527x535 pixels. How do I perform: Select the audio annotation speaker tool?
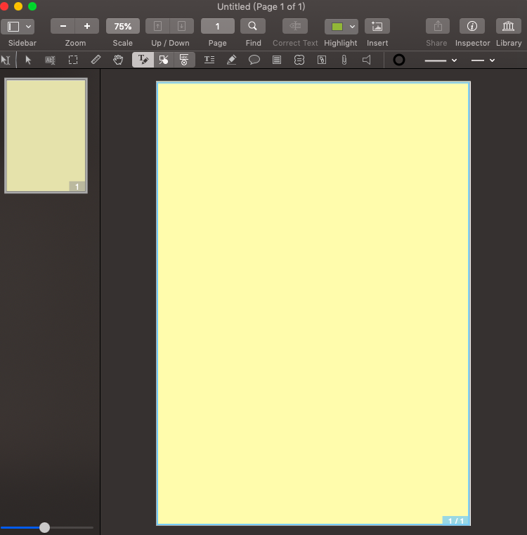pos(366,60)
